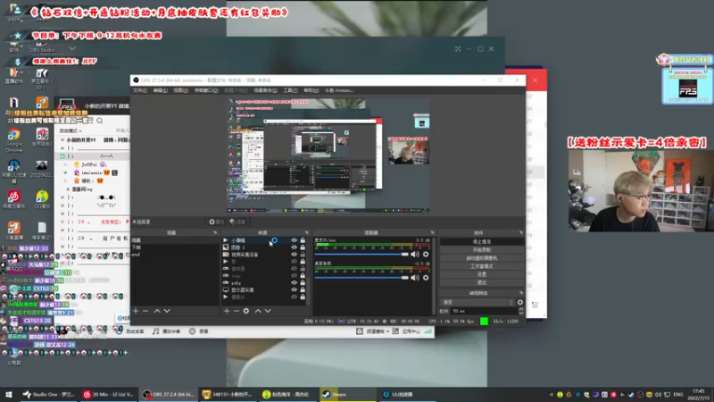Open the Windows Start menu

[9, 394]
